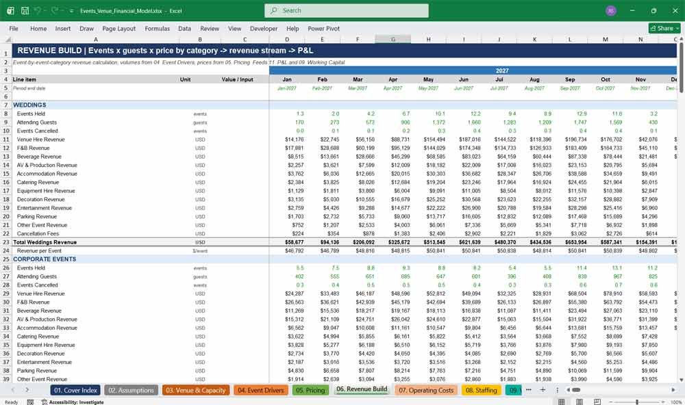The image size is (685, 405).
Task: Click horizontal scrollbar right arrow
Action: tap(673, 390)
